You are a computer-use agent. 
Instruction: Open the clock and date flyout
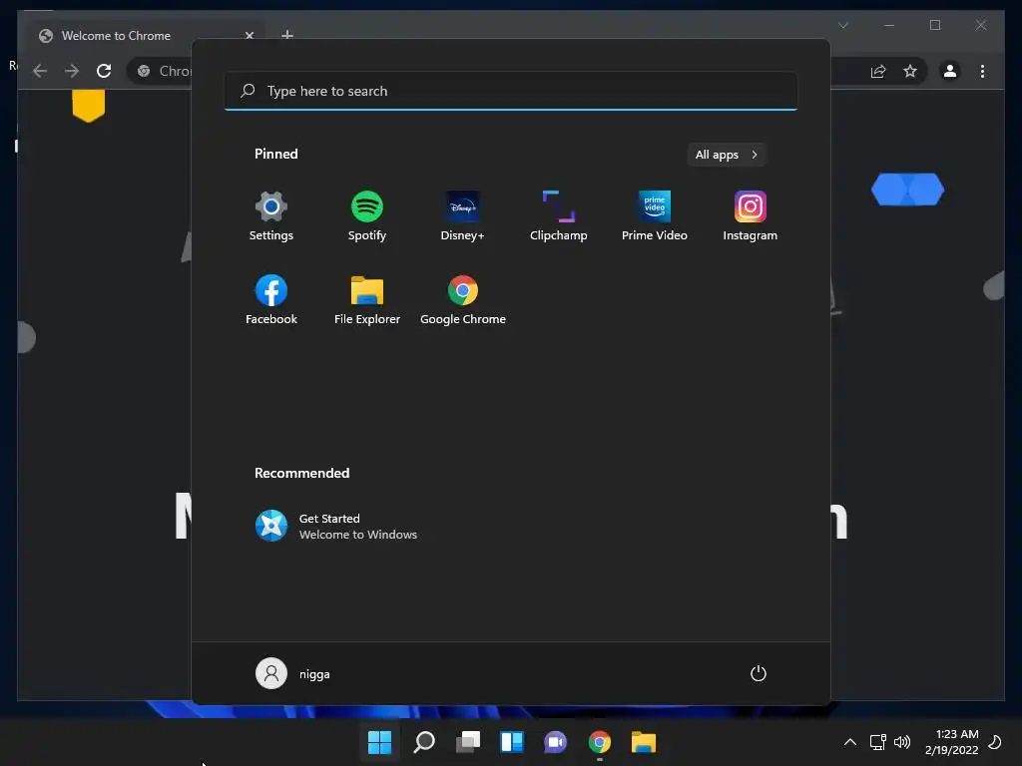(x=951, y=742)
